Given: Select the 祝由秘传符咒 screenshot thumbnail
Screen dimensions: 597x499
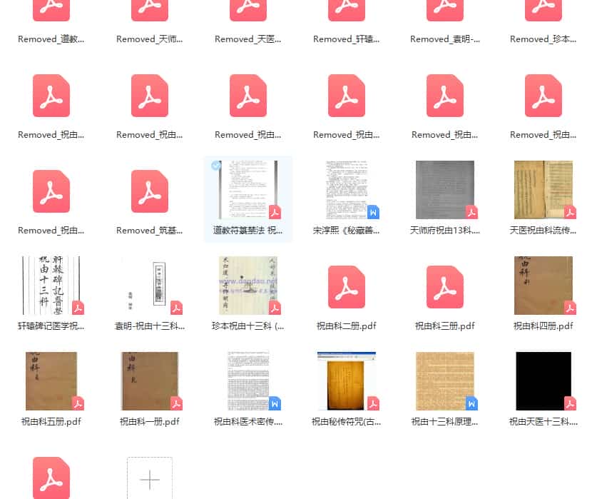Looking at the screenshot, I should [x=347, y=381].
